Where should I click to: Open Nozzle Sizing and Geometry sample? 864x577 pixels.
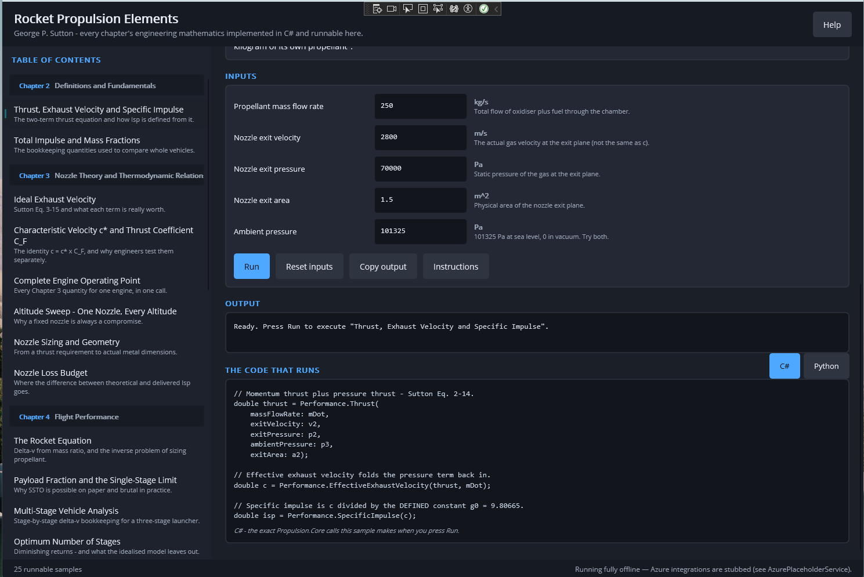pos(107,346)
